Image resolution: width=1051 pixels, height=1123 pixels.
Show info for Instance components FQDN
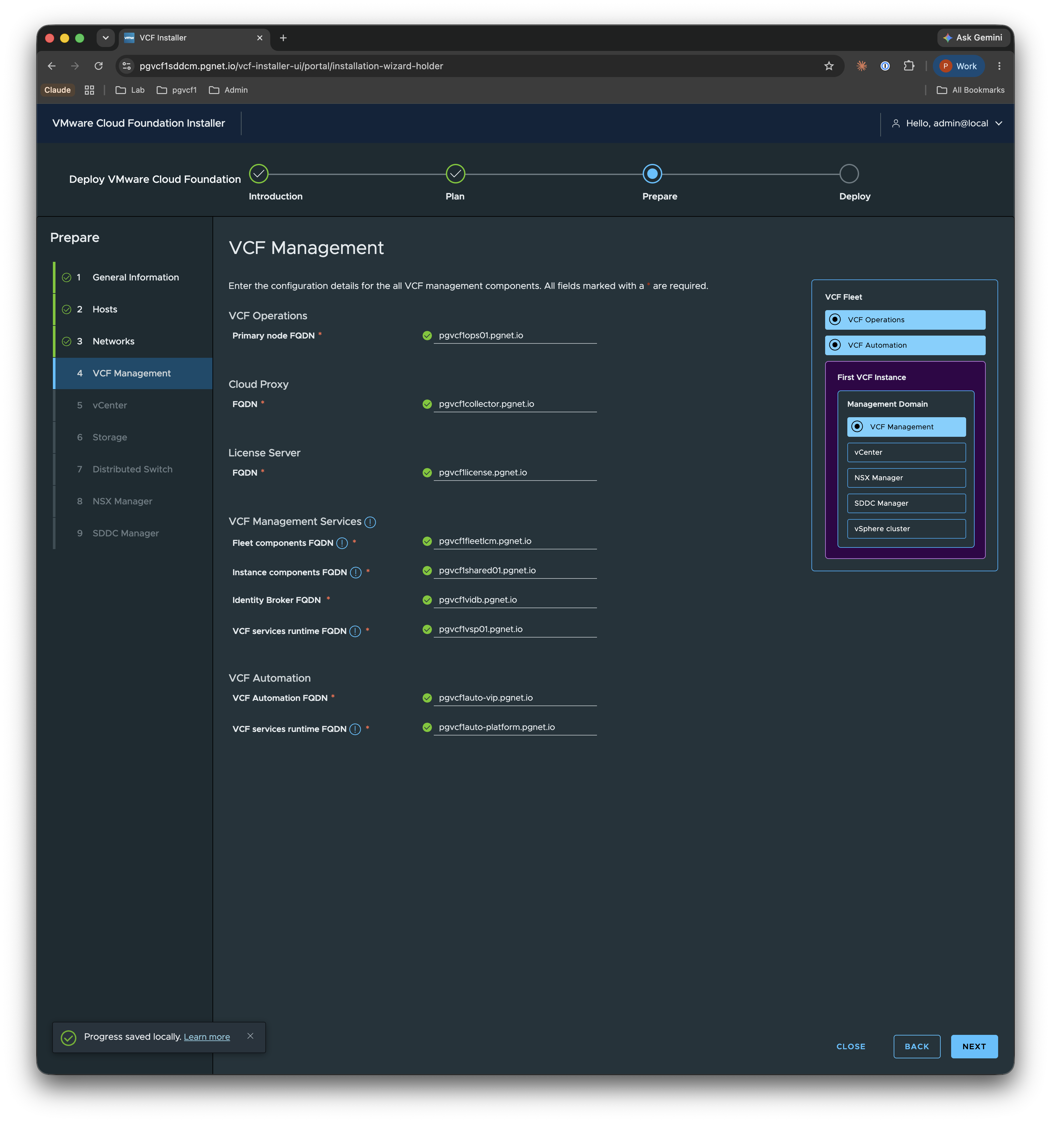point(355,572)
